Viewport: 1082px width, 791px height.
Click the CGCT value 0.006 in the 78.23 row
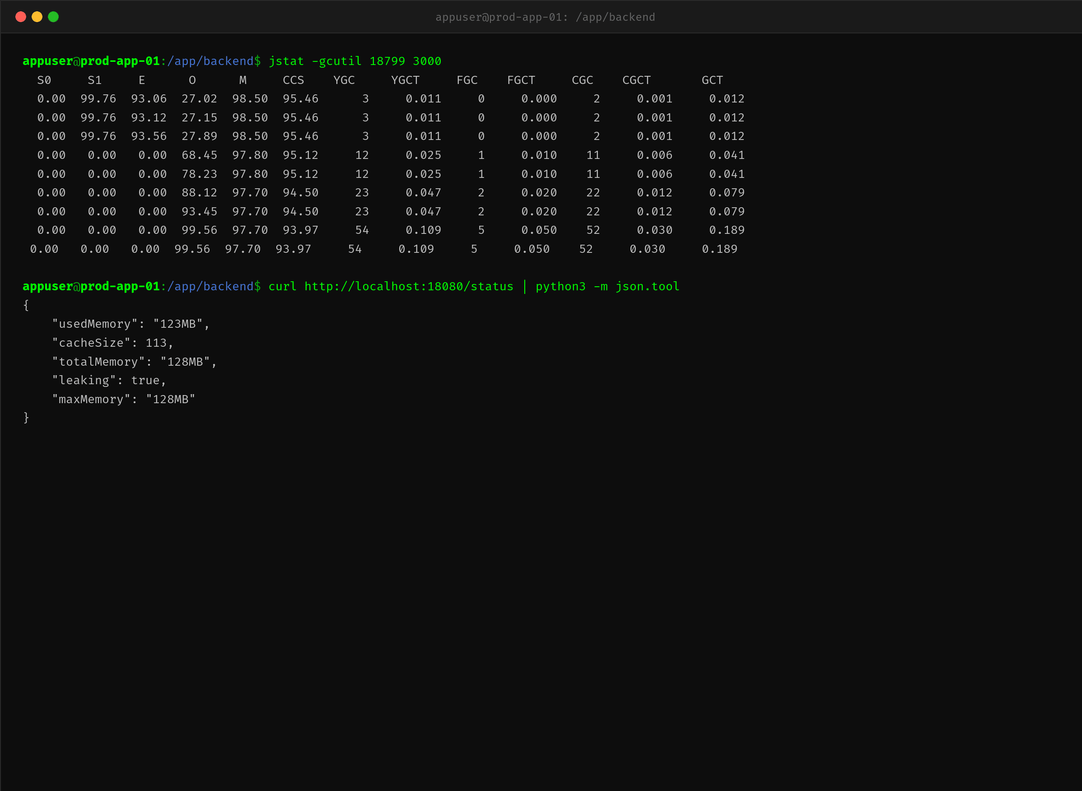[654, 174]
